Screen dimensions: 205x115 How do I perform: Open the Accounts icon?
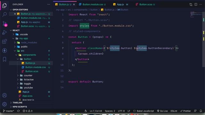point(4,95)
